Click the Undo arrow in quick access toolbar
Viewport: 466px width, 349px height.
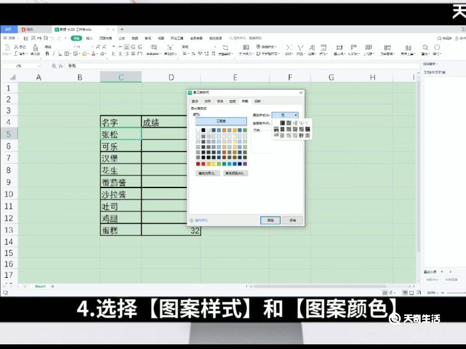[52, 39]
